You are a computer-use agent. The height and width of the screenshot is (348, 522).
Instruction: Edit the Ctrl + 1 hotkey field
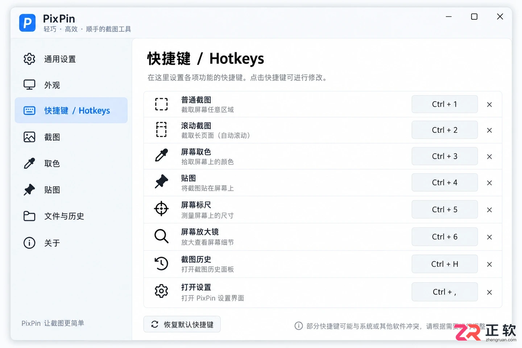[444, 104]
